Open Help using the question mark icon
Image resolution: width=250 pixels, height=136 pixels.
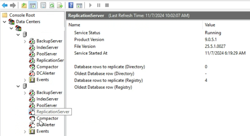coord(71,5)
